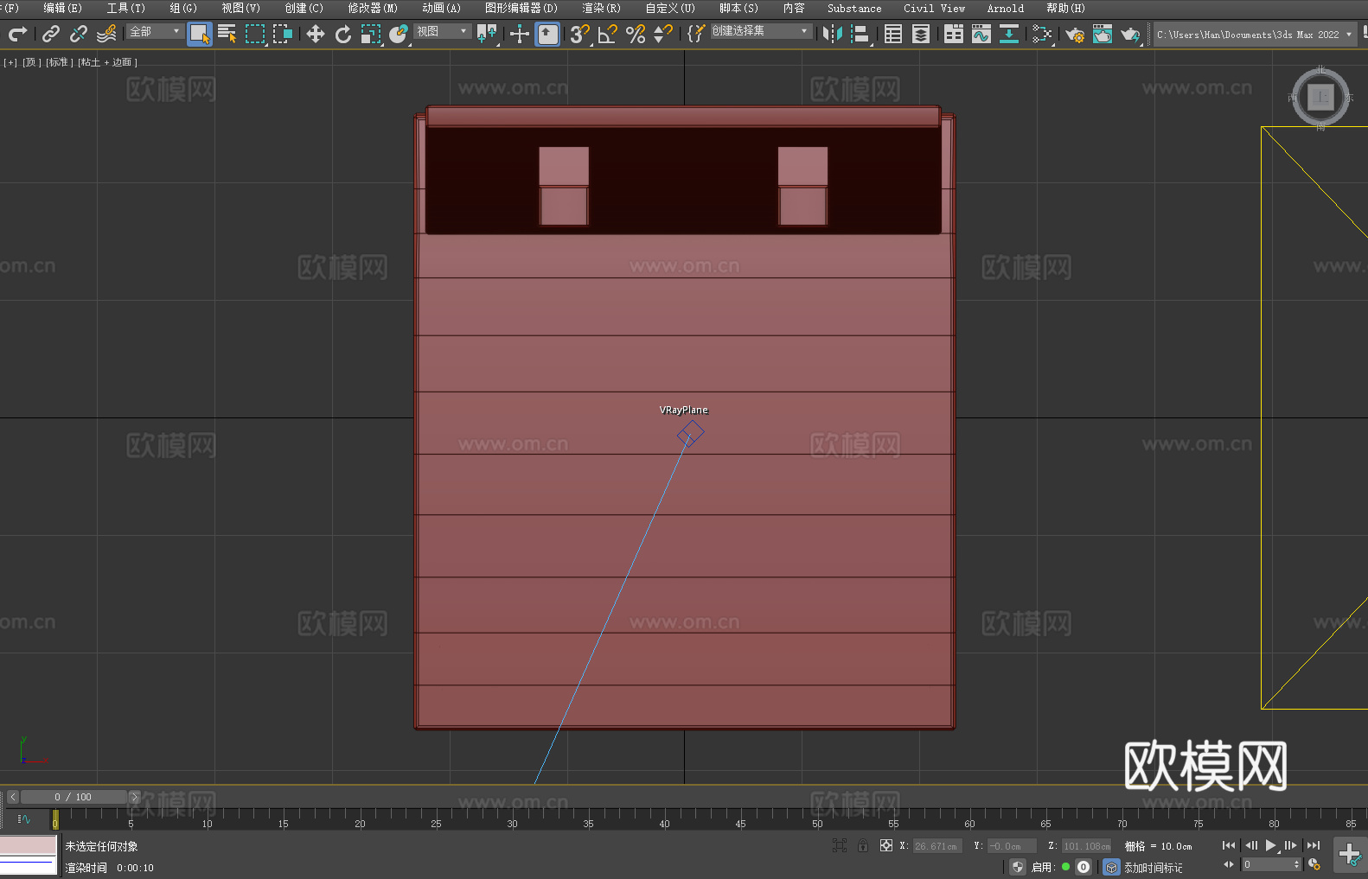Open the Arnold menu
This screenshot has height=879, width=1368.
pyautogui.click(x=1005, y=8)
